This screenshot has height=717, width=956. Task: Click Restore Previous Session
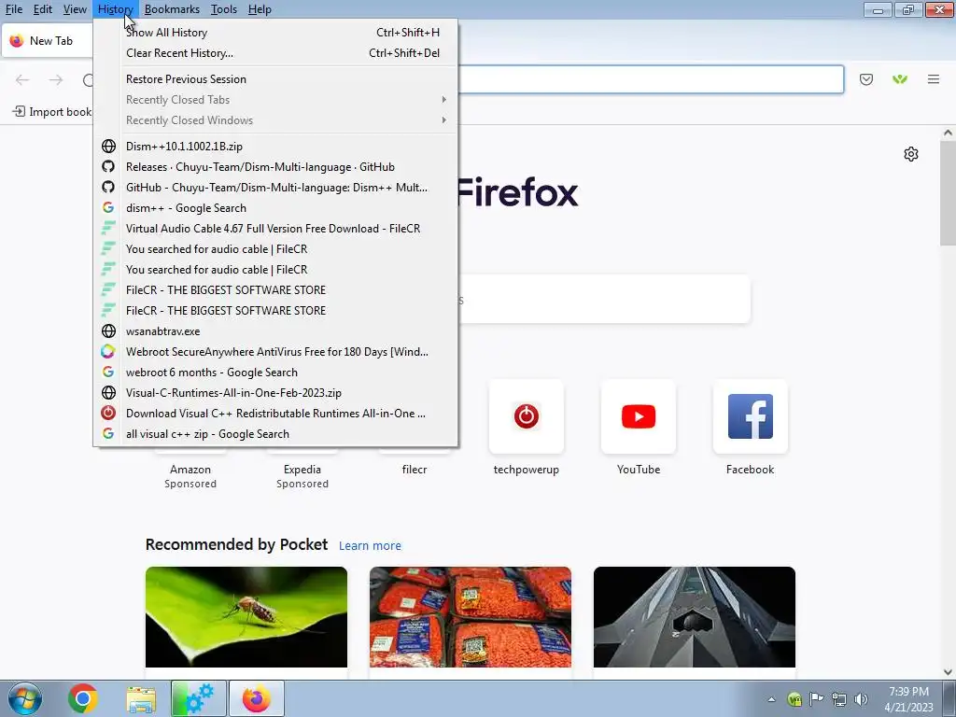tap(275, 79)
